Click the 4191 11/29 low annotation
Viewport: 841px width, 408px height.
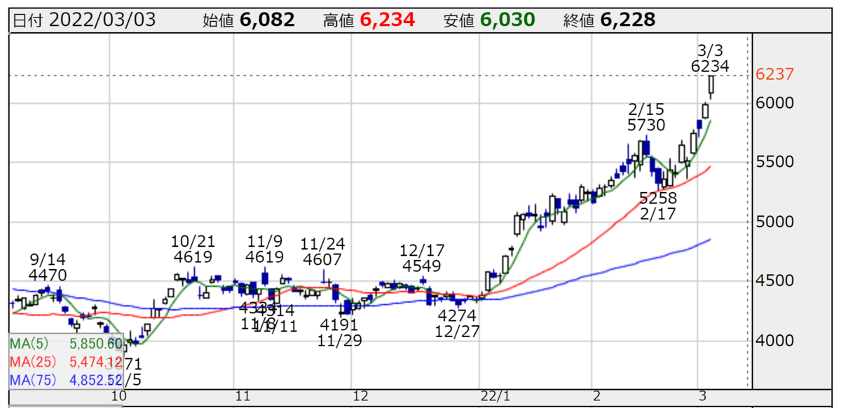pos(339,333)
